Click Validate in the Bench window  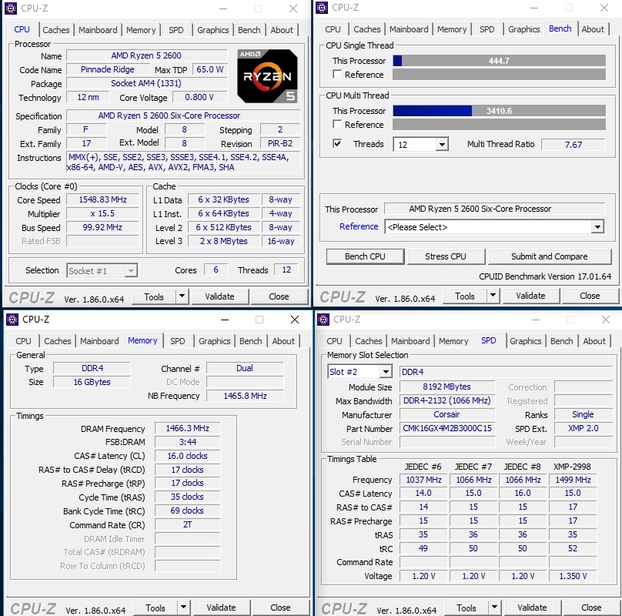click(x=530, y=296)
